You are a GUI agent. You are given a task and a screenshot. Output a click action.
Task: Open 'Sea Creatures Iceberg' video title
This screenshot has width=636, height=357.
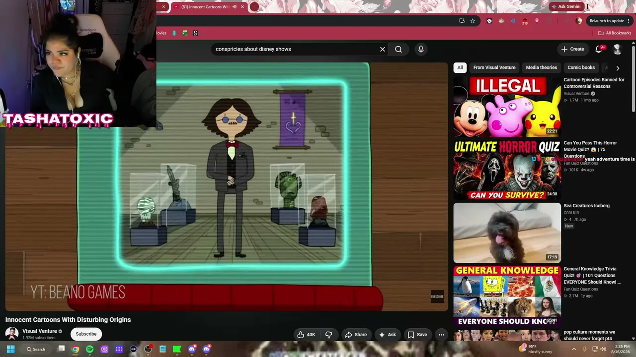point(586,206)
